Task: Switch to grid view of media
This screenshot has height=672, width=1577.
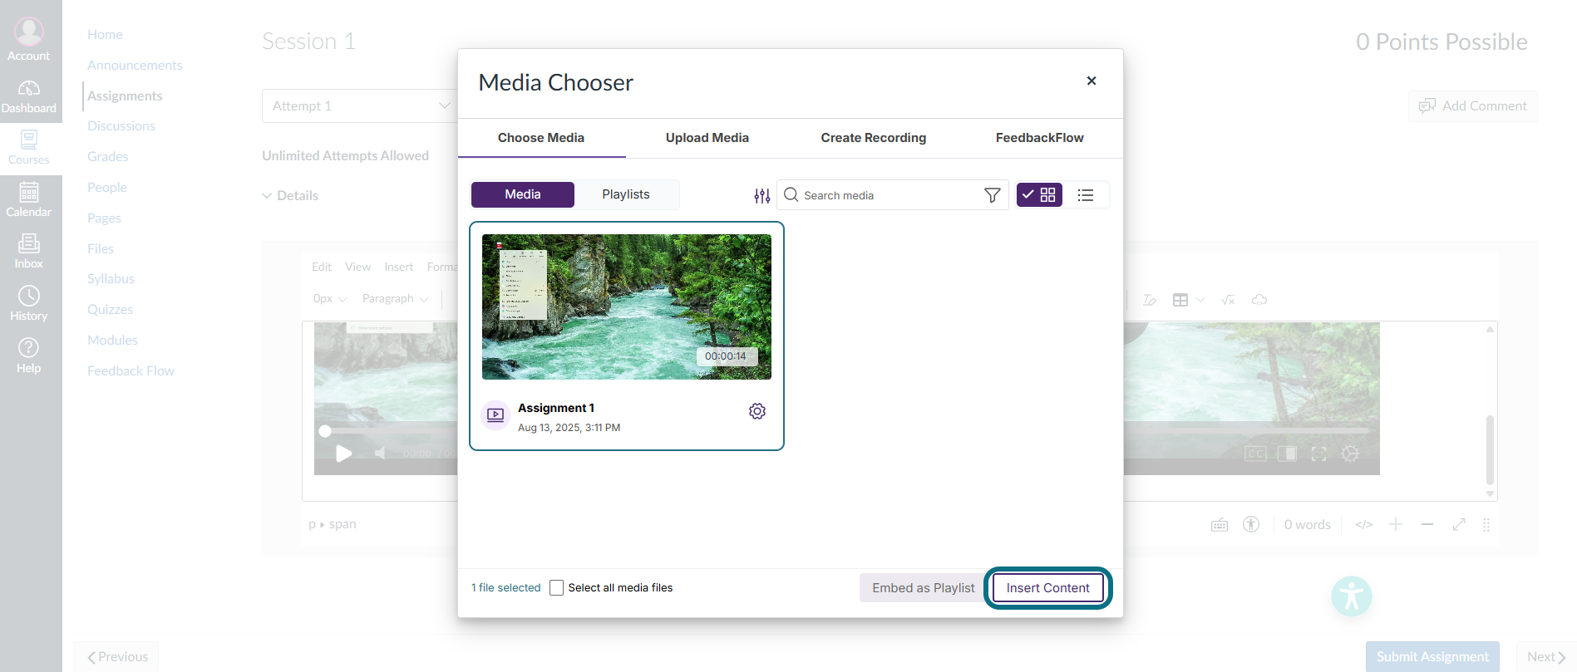Action: point(1039,194)
